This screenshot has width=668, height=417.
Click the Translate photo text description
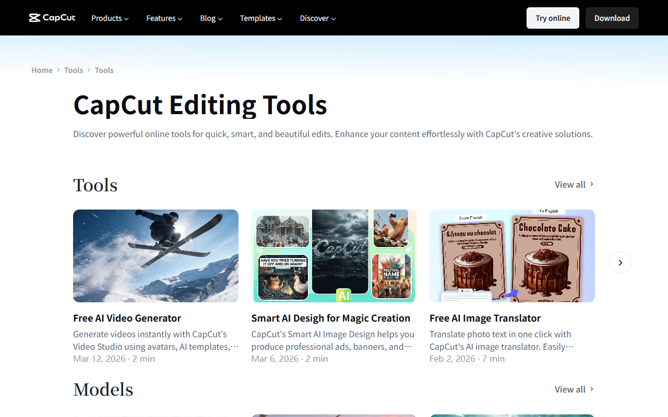[502, 340]
